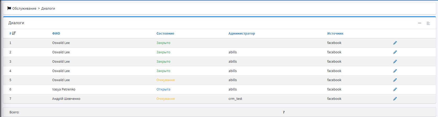This screenshot has height=117, width=438.
Task: Select crm_test administrator cell in row 7
Action: tap(235, 99)
